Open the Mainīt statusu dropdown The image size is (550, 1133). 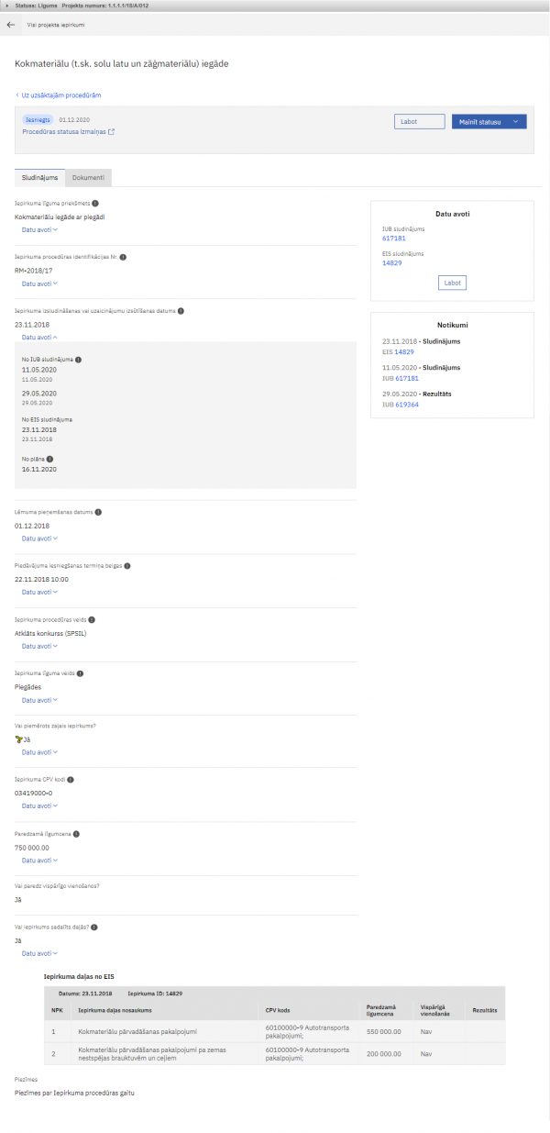point(489,122)
